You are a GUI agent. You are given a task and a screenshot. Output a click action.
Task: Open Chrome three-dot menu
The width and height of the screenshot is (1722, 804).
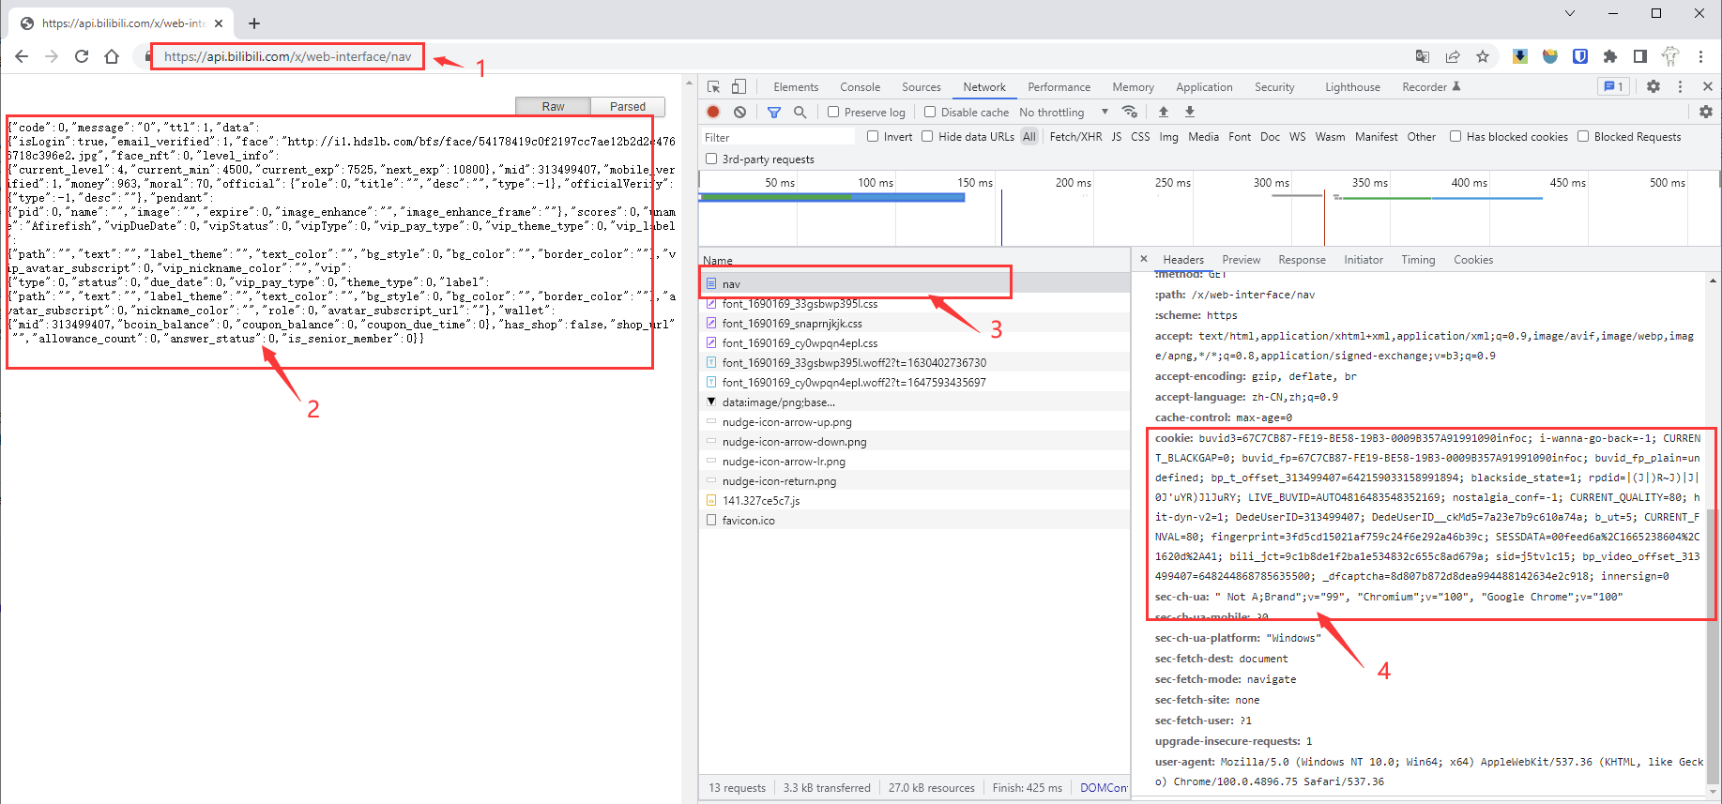(1700, 56)
